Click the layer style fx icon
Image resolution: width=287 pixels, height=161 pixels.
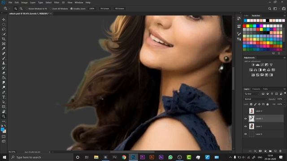coord(255,151)
